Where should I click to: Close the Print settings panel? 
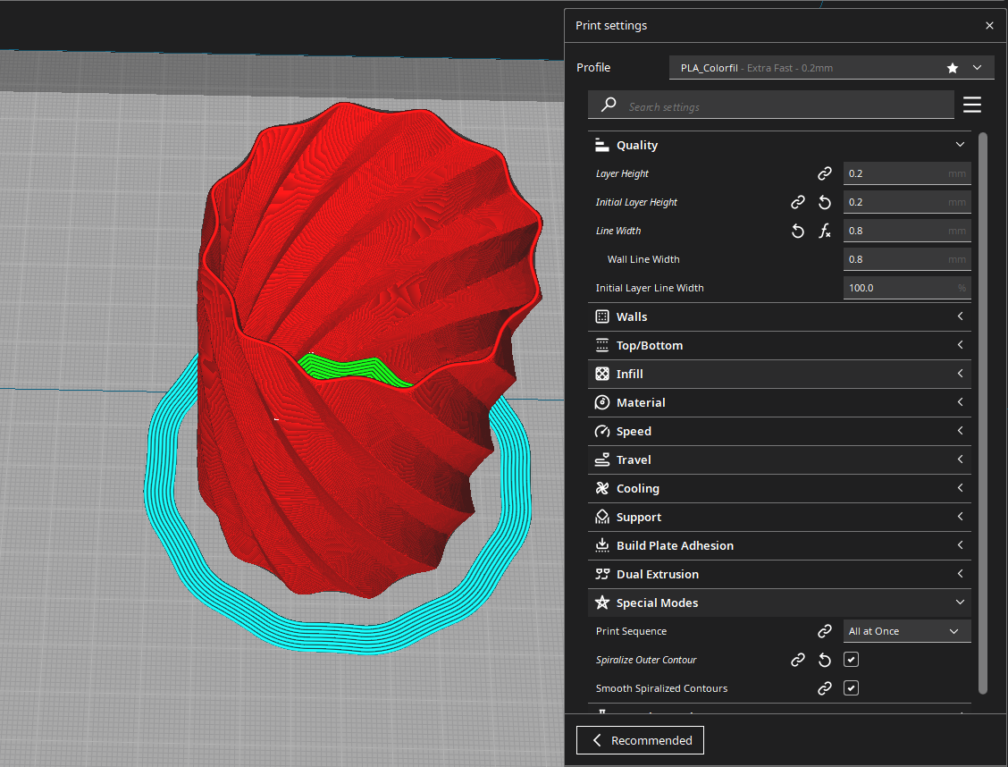click(x=989, y=26)
